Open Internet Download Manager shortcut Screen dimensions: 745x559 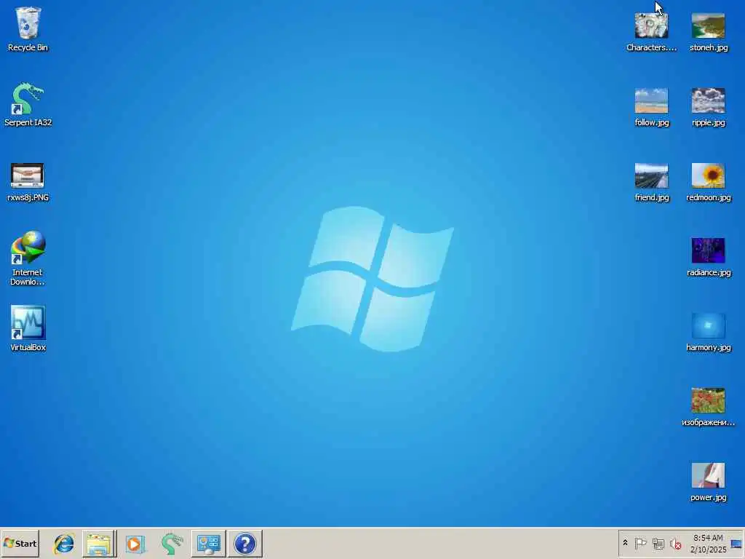point(28,258)
